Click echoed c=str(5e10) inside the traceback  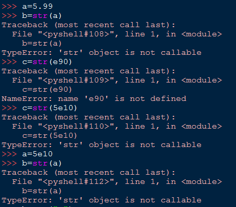pyautogui.click(x=50, y=136)
